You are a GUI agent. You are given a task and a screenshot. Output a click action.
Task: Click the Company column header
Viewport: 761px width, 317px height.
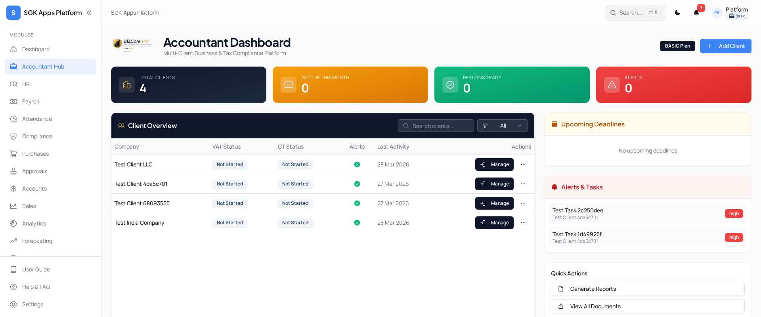[126, 147]
